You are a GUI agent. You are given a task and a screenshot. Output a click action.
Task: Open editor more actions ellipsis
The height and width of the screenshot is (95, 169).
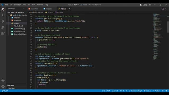(x=166, y=9)
